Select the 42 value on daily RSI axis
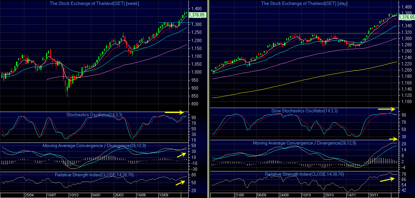This screenshot has height=198, width=415. point(403,190)
